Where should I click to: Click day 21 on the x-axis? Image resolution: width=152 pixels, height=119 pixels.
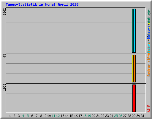pyautogui.click(x=98, y=116)
